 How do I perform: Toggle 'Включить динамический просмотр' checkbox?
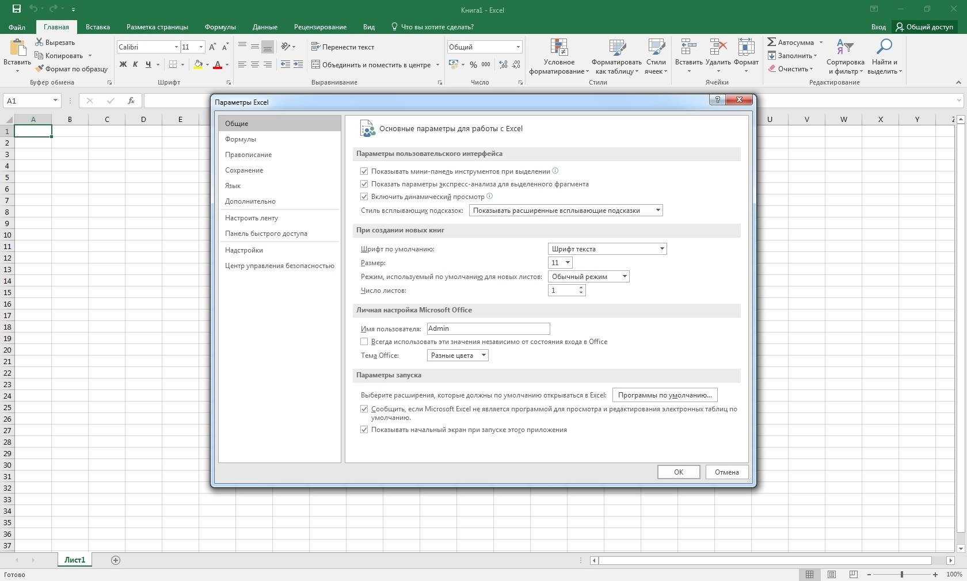point(364,197)
